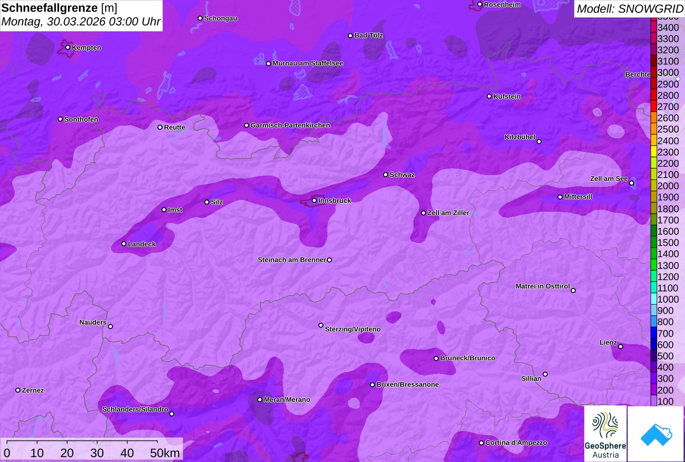Click the "Steinach am Brenner" label
685x462 pixels.
(x=292, y=260)
